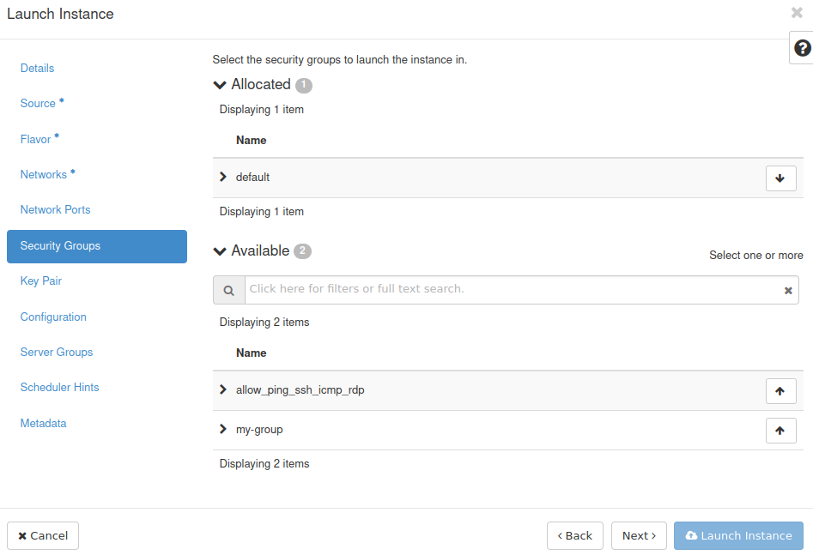Click the down arrow to deallocate default group
Image resolution: width=813 pixels, height=555 pixels.
780,178
